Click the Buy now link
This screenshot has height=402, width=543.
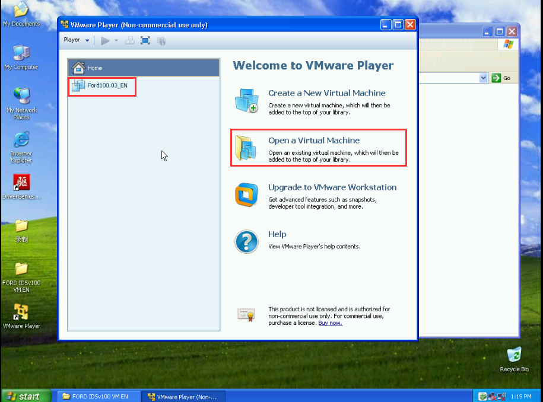click(x=330, y=323)
